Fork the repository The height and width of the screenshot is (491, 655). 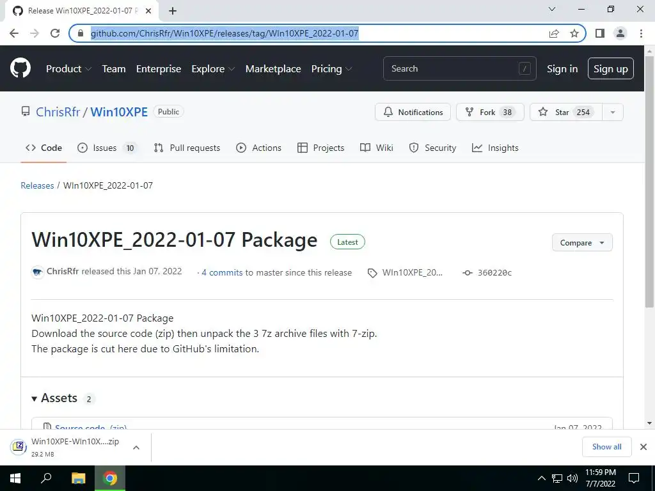coord(490,112)
